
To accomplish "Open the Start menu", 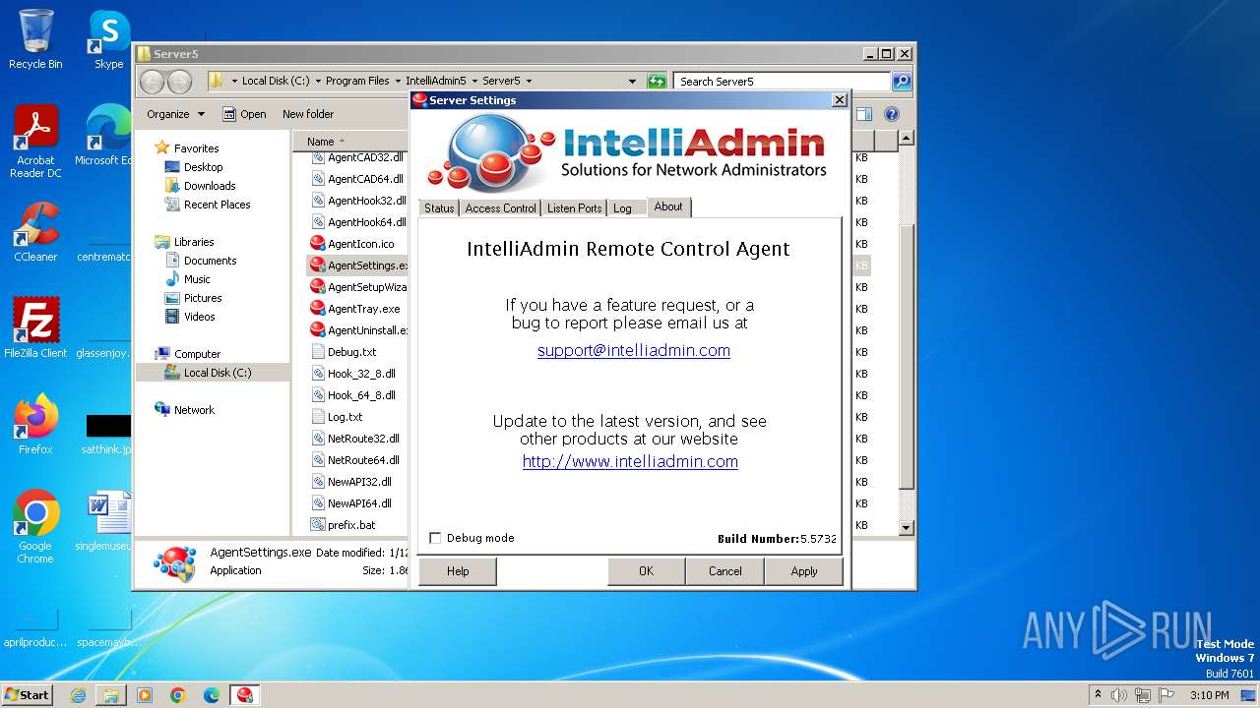I will click(28, 694).
